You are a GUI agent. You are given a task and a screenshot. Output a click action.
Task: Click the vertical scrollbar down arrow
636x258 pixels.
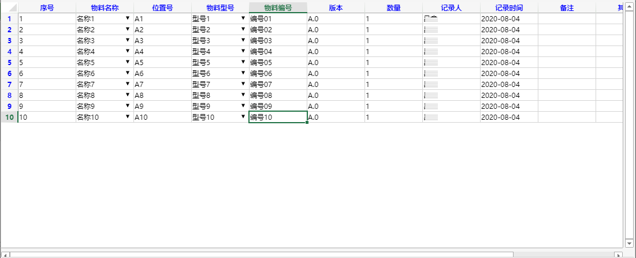click(x=629, y=244)
